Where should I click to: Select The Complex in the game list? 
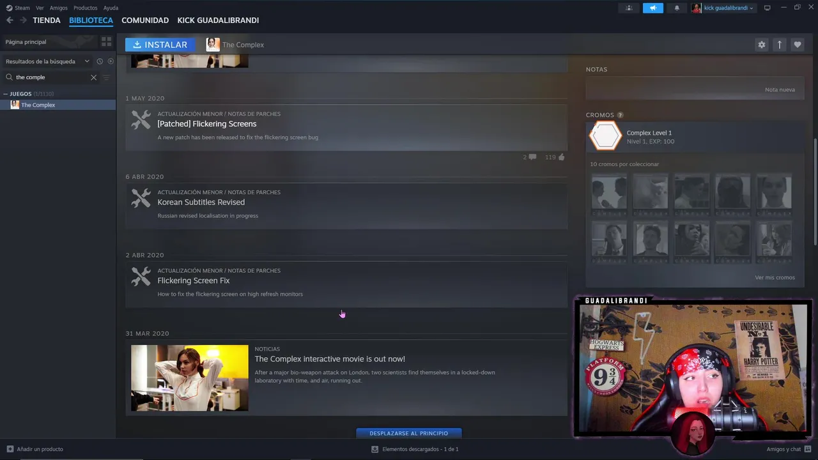[x=58, y=105]
